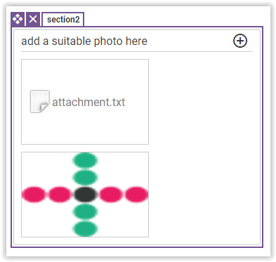The image size is (276, 262).
Task: Click the bottommost green dot in the image
Action: tap(85, 229)
